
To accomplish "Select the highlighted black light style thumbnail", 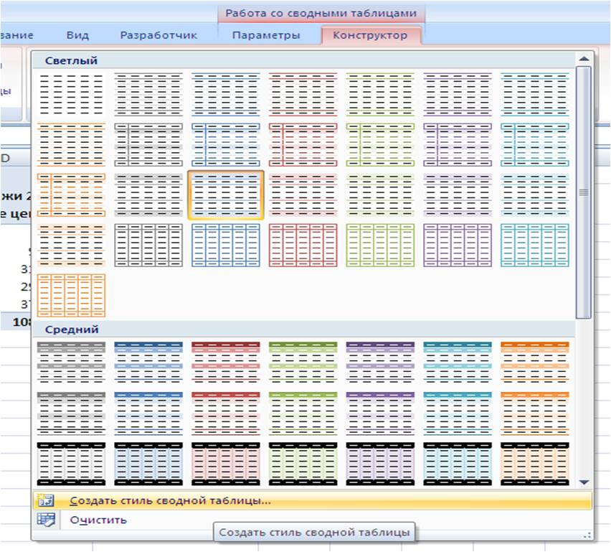I will click(226, 195).
